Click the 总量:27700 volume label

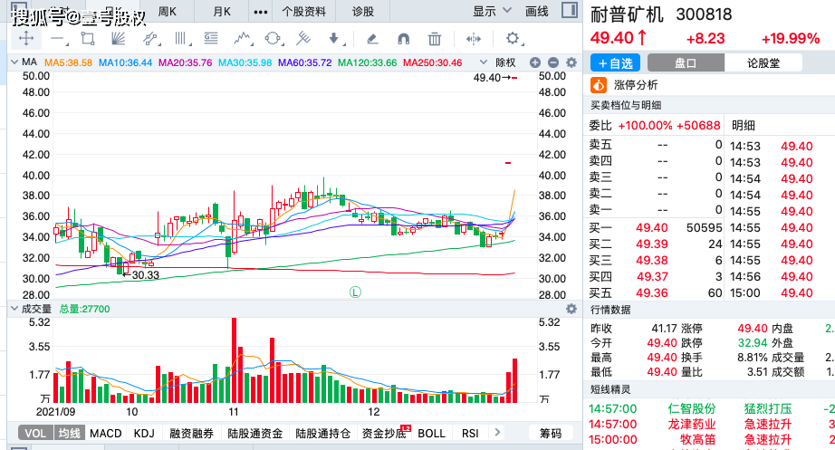click(x=84, y=309)
